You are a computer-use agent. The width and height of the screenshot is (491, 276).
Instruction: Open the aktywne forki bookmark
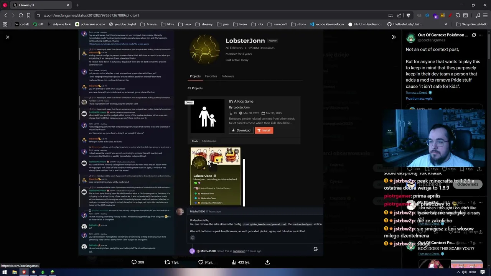point(59,24)
